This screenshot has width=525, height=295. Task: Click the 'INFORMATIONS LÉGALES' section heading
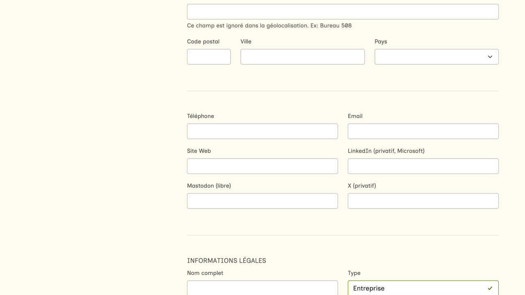(x=226, y=261)
